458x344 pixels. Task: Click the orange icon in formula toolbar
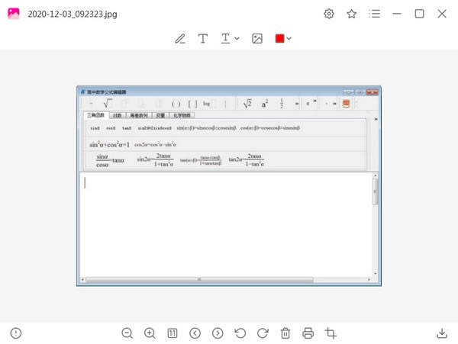click(346, 104)
